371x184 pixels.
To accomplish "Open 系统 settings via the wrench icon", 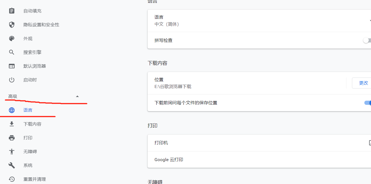I will [x=12, y=165].
